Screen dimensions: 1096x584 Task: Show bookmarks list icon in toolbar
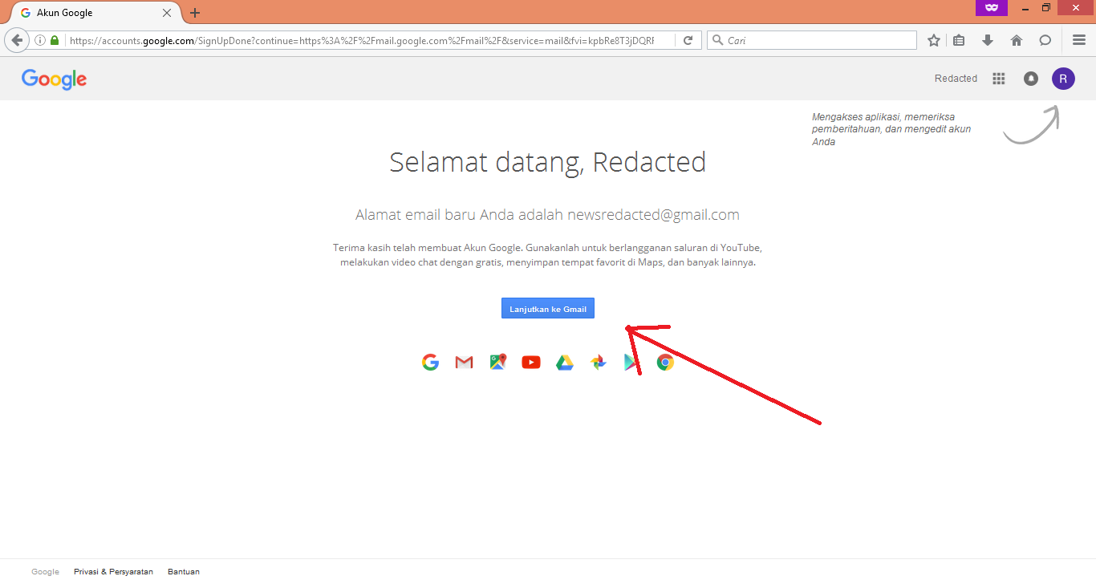click(x=960, y=40)
